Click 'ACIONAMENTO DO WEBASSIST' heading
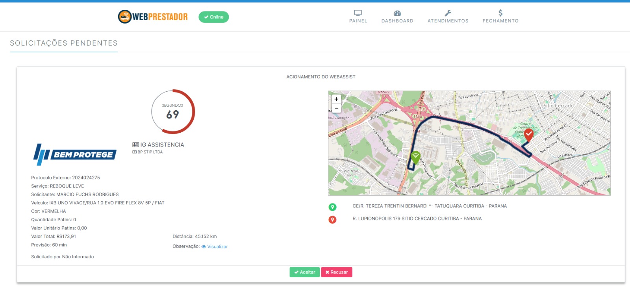This screenshot has width=630, height=287. [x=321, y=77]
